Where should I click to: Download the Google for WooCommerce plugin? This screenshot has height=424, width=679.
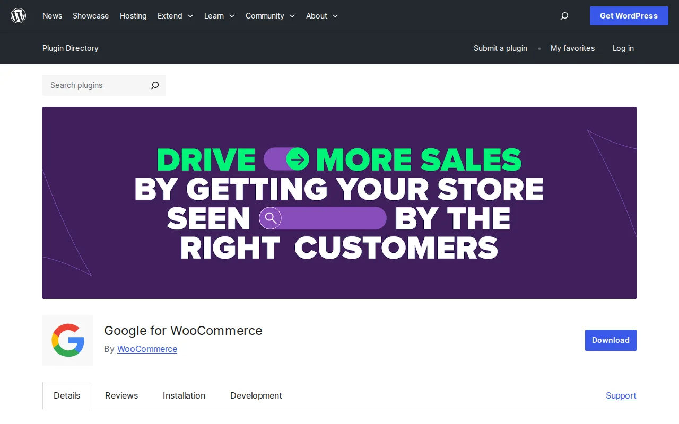[611, 340]
